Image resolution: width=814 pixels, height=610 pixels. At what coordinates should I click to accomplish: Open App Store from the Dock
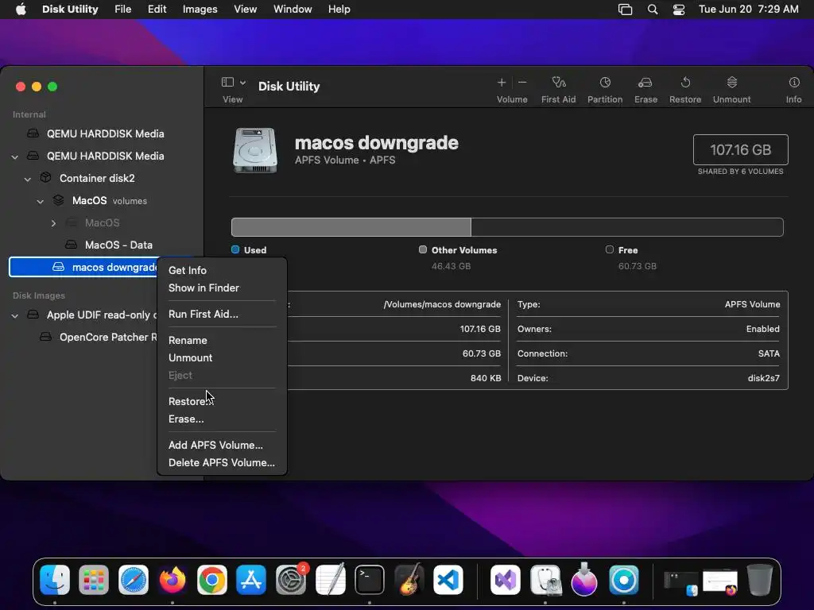[251, 579]
